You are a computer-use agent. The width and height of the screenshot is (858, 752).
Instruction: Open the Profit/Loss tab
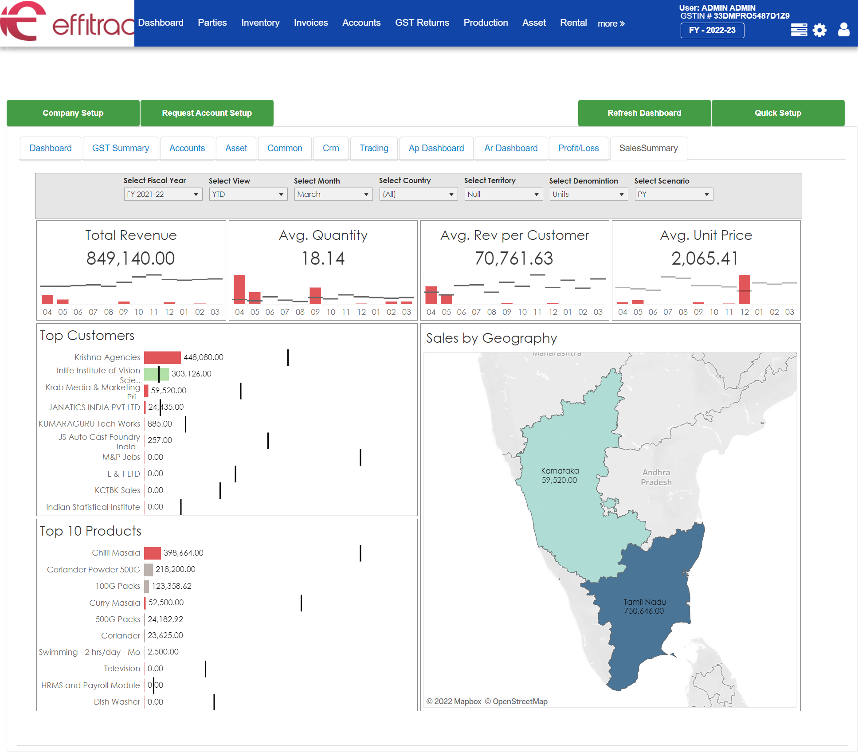point(578,148)
